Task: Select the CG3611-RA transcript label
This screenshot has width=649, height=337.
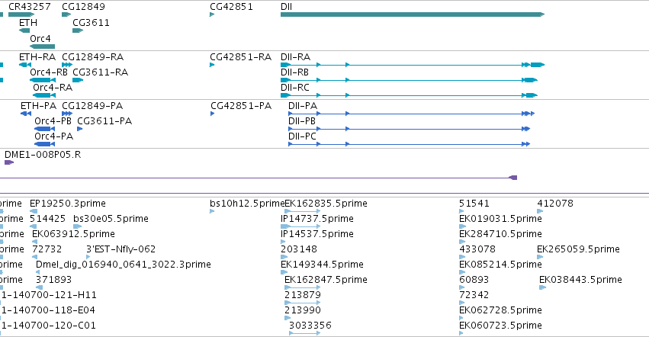Action: point(100,72)
